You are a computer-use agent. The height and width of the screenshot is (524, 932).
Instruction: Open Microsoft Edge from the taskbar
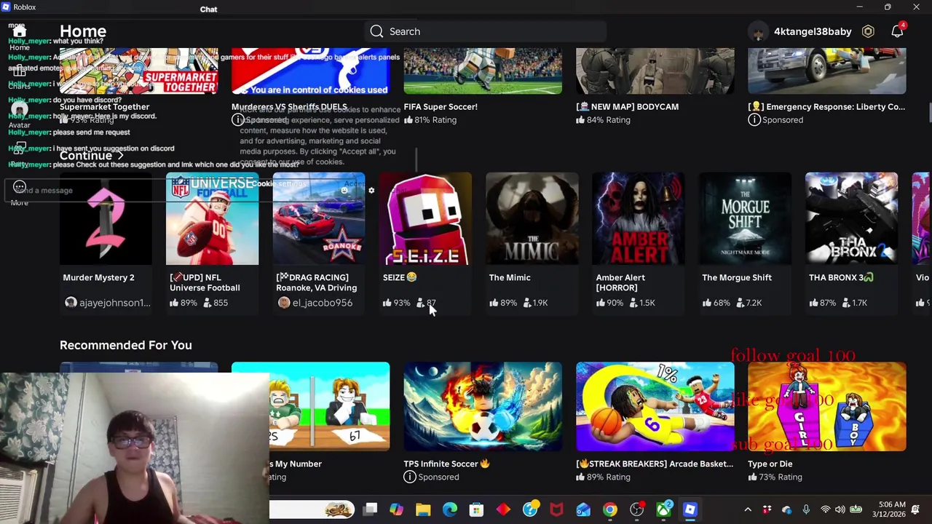point(450,509)
